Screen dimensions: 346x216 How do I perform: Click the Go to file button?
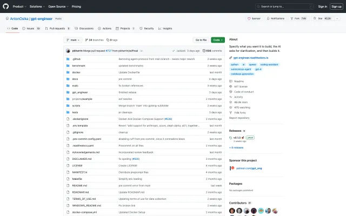201,40
